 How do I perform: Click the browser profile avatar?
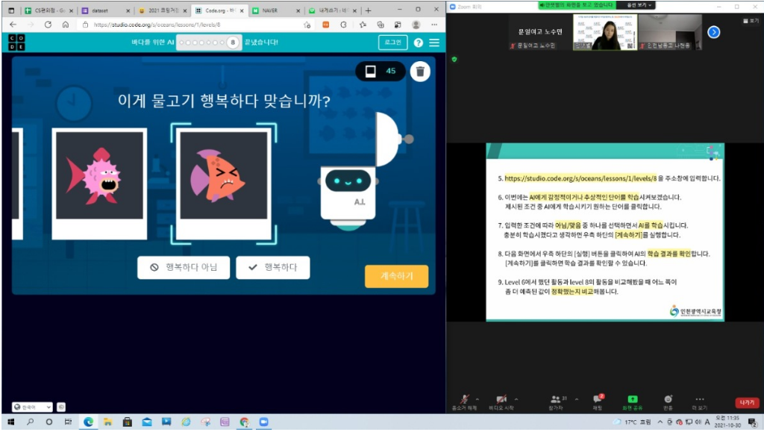coord(416,25)
